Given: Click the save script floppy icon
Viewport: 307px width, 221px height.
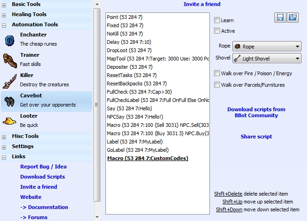Looking at the screenshot, I should tap(280, 18).
